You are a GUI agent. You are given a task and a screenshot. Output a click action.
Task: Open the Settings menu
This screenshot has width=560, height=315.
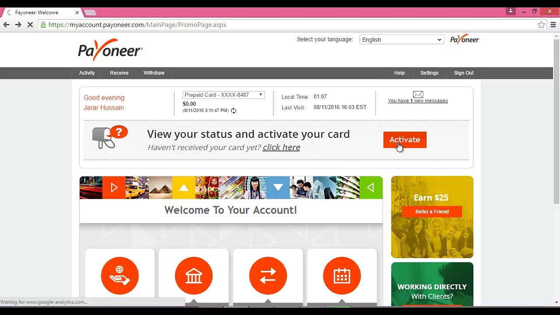[x=429, y=73]
